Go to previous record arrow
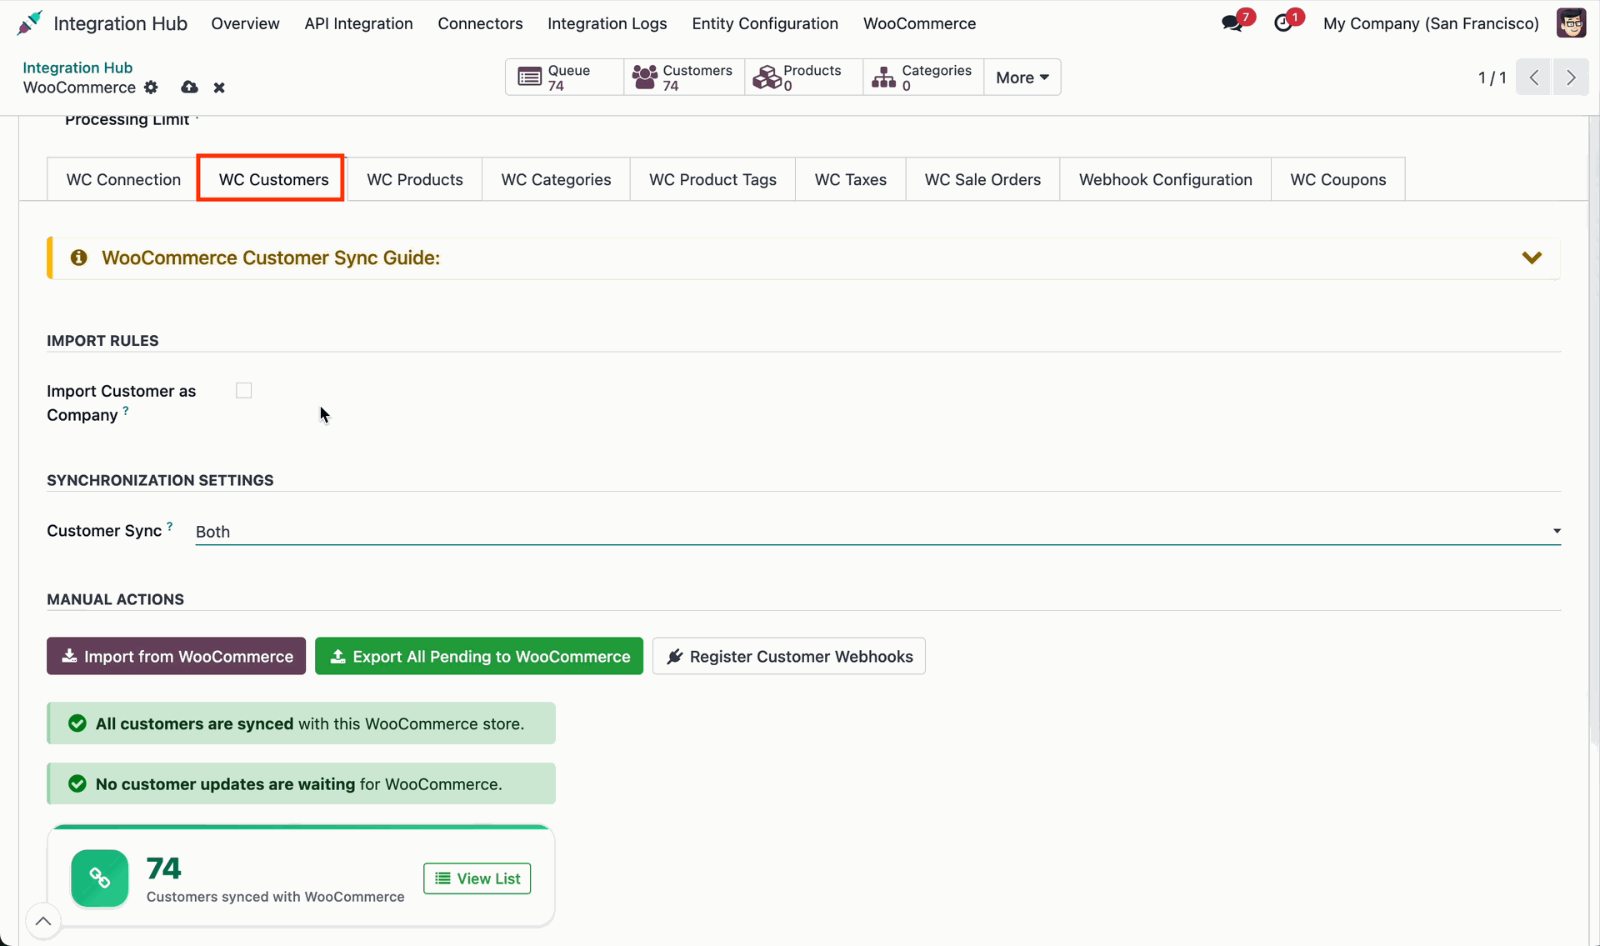This screenshot has height=946, width=1600. coord(1533,78)
